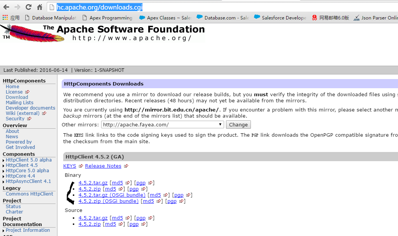Open the Database.com bookmark
398x236 pixels.
pyautogui.click(x=223, y=18)
